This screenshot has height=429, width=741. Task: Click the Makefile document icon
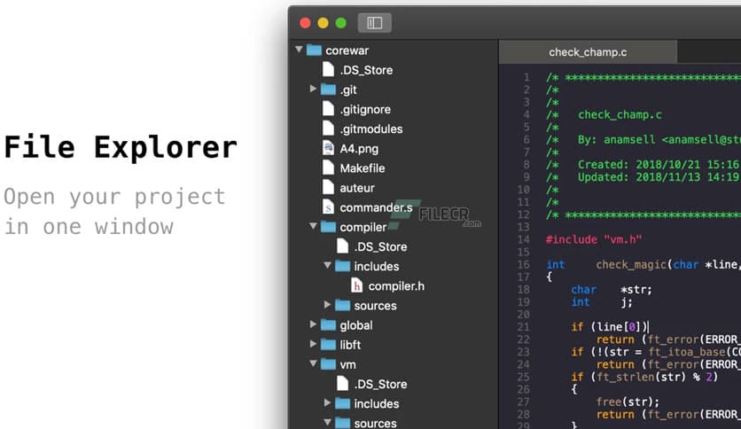[x=328, y=168]
